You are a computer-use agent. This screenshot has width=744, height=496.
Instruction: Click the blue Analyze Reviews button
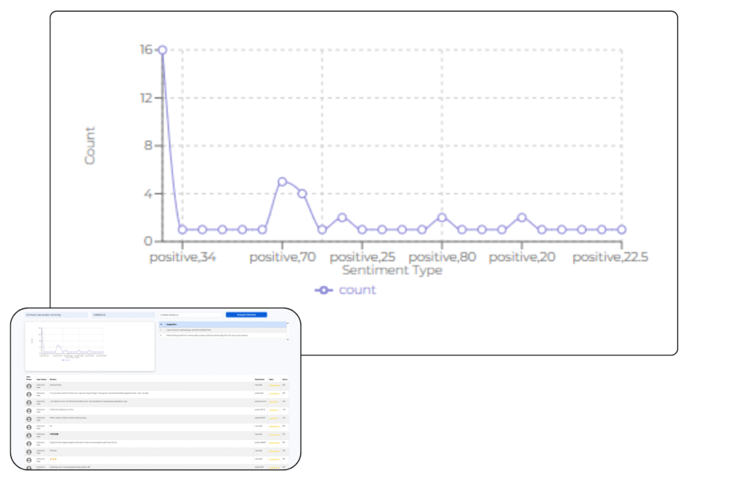click(246, 314)
